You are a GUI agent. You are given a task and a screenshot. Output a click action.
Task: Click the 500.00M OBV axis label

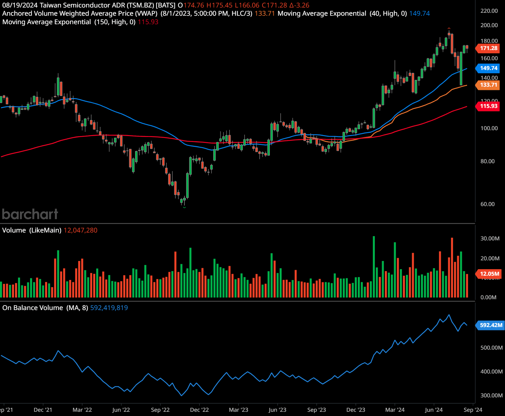pos(491,348)
